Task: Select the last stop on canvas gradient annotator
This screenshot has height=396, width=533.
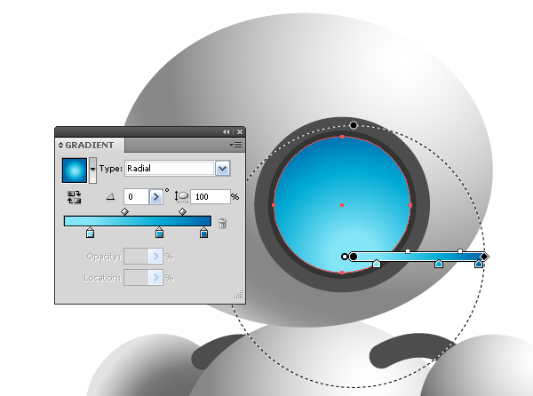Action: pyautogui.click(x=479, y=264)
